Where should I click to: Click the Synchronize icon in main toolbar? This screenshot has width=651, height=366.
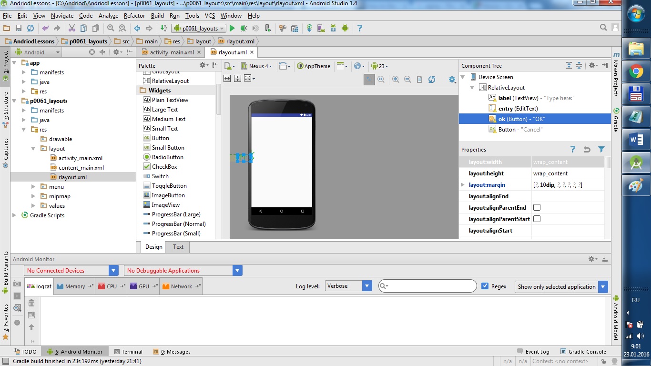click(31, 29)
